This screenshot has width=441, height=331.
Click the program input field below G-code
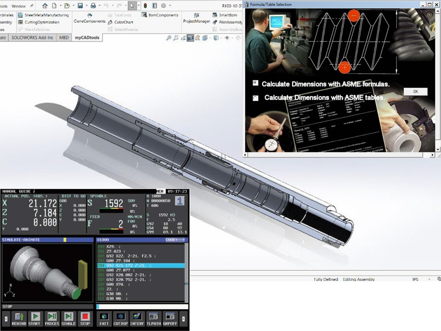tap(142, 307)
